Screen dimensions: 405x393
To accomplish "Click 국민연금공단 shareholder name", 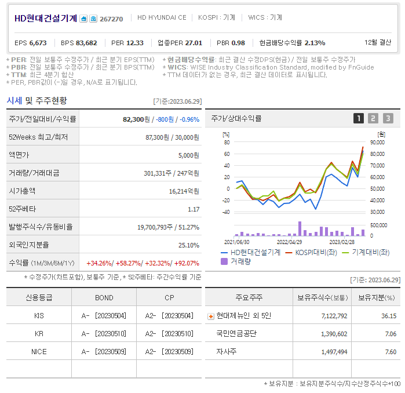I will pos(236,333).
